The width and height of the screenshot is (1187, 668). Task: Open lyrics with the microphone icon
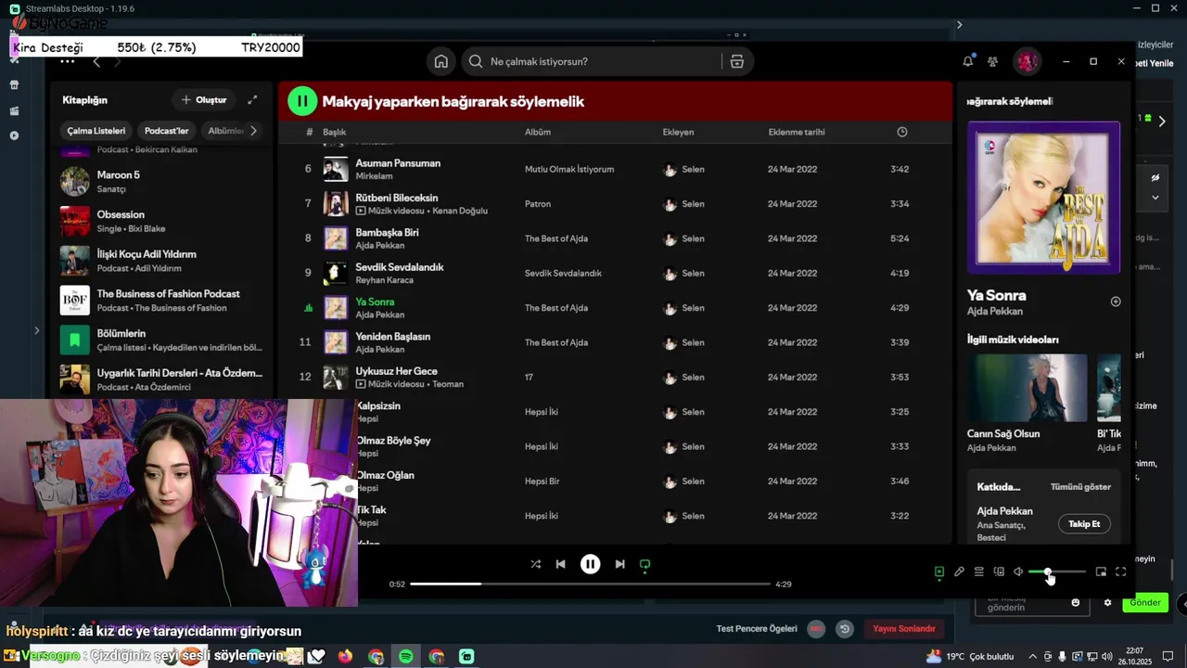click(959, 572)
